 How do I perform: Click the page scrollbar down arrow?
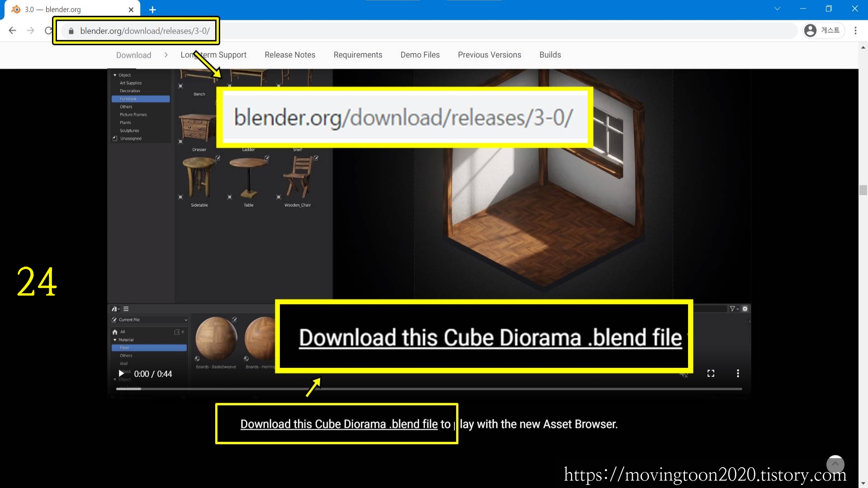(x=863, y=483)
